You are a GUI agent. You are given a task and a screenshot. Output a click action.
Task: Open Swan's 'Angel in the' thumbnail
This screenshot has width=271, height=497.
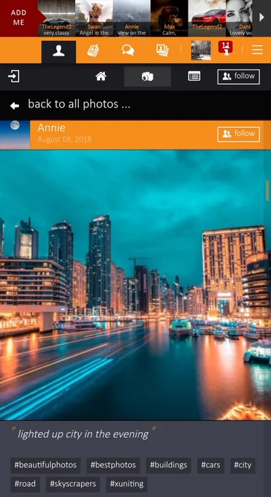93,18
